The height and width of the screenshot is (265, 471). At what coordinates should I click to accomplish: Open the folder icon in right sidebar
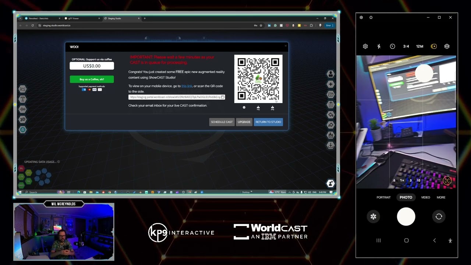[330, 95]
